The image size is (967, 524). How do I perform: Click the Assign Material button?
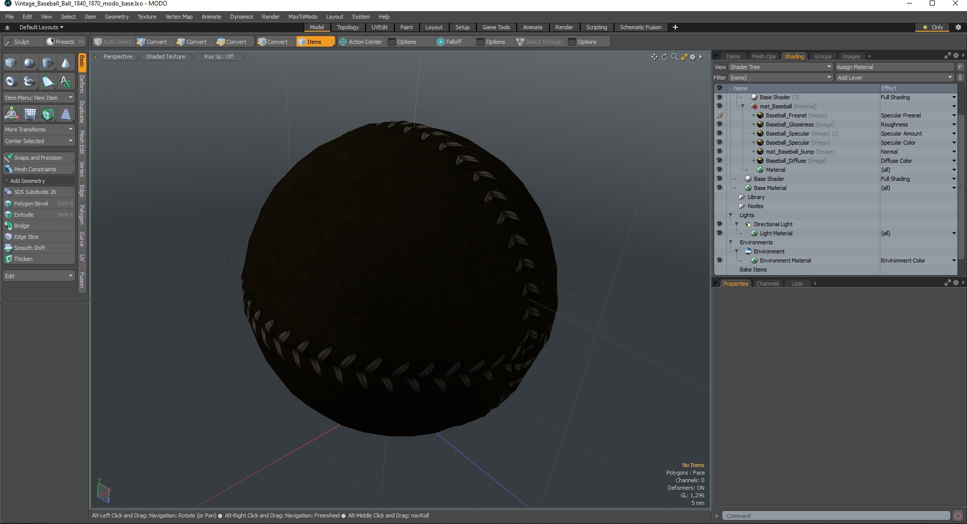(x=894, y=67)
